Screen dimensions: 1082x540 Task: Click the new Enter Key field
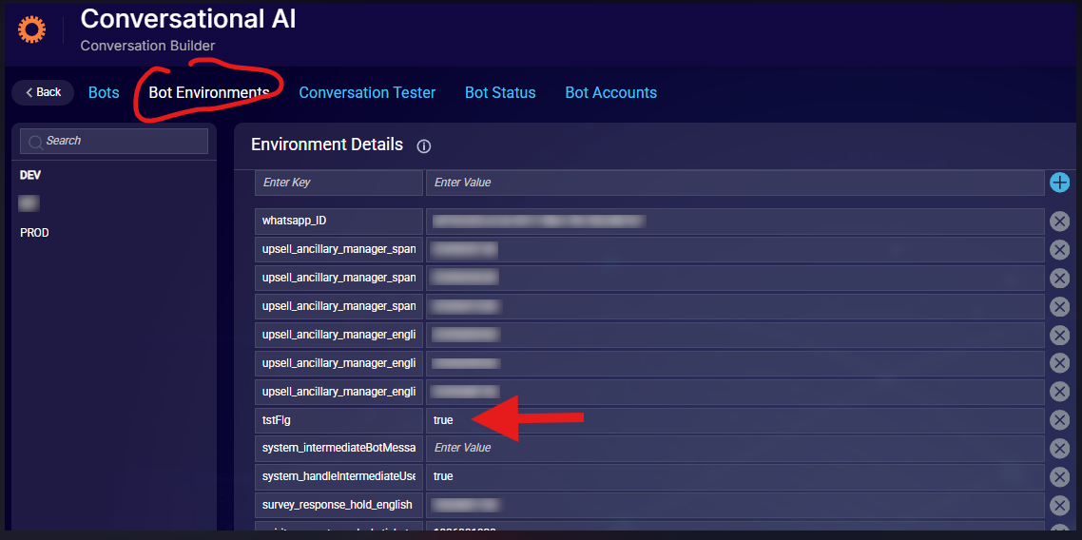338,183
